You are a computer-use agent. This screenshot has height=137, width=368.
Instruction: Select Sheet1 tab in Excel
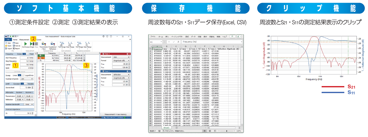[166, 128]
